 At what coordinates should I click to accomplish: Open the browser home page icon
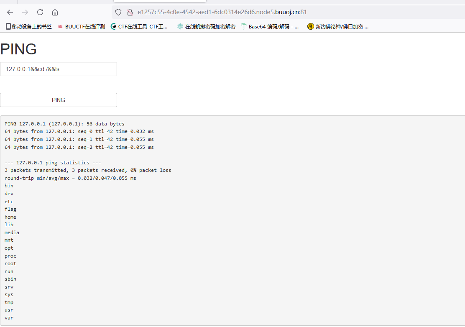tap(55, 12)
